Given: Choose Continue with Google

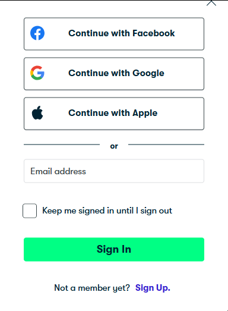Looking at the screenshot, I should pyautogui.click(x=114, y=74).
